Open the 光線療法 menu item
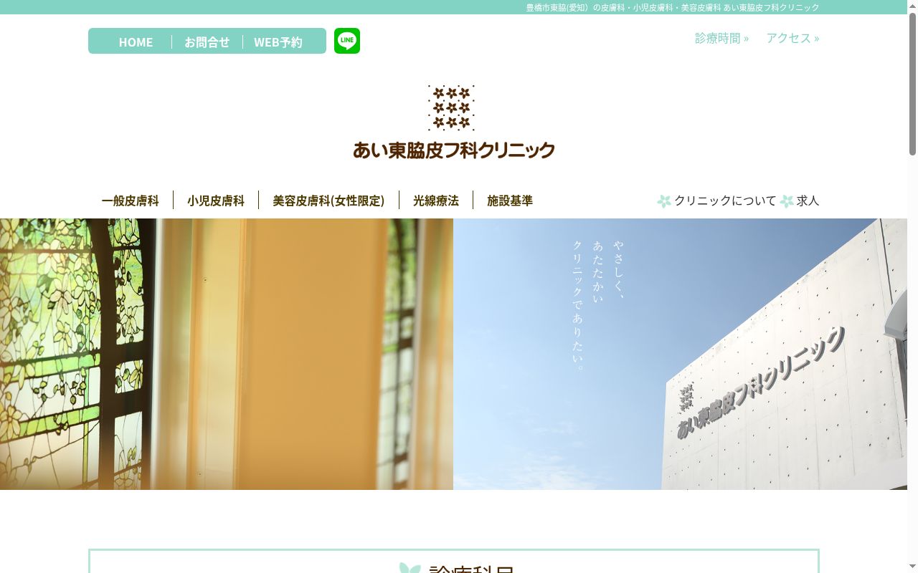 click(436, 201)
